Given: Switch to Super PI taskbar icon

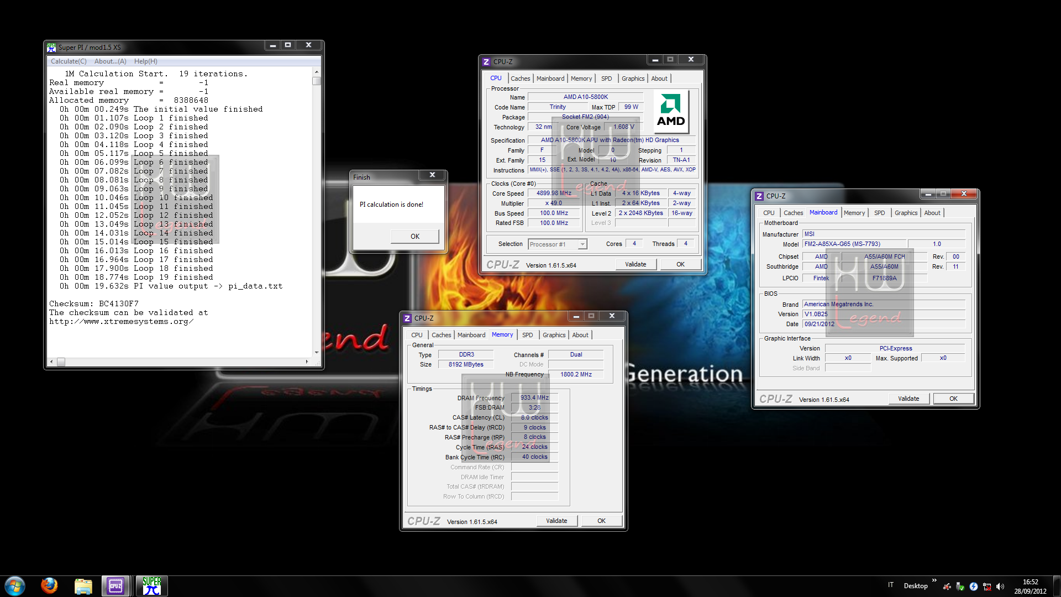Looking at the screenshot, I should click(x=151, y=586).
